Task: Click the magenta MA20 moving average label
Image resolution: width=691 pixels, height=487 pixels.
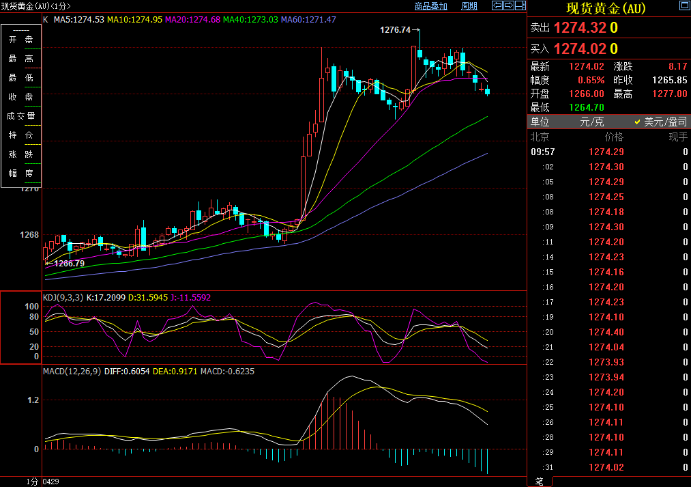Action: (192, 19)
